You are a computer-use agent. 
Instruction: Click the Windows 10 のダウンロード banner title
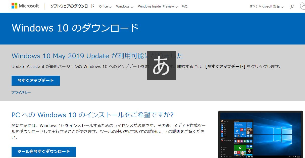pos(75,28)
